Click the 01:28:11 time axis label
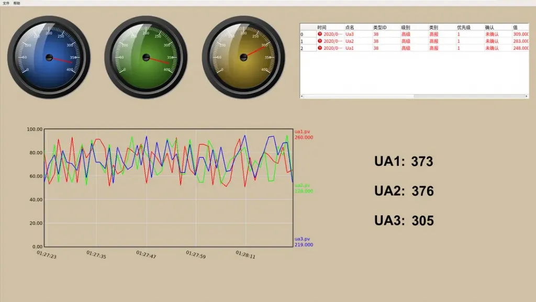Screen dimensions: 536x302 [x=245, y=254]
